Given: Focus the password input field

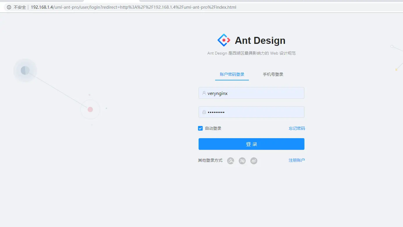Looking at the screenshot, I should coord(252,112).
